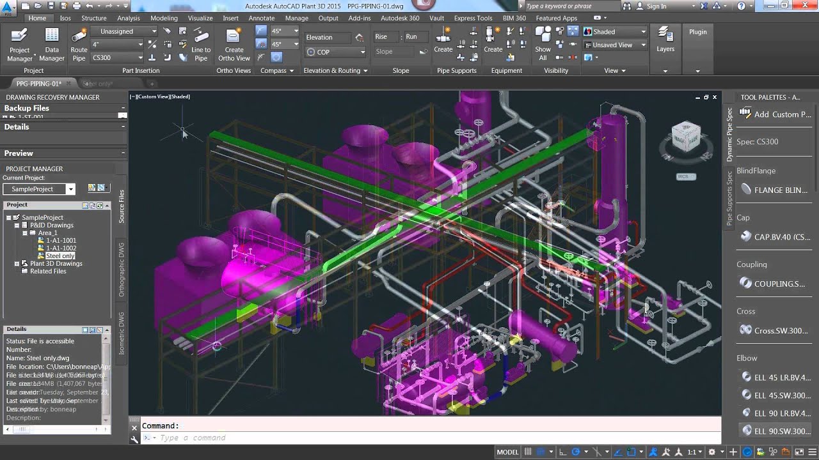819x460 pixels.
Task: Select ELL 90.SW.300 palette item
Action: pyautogui.click(x=775, y=431)
